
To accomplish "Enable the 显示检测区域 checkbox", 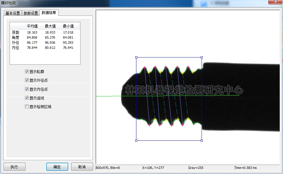I will coord(27,107).
